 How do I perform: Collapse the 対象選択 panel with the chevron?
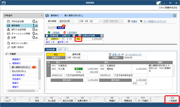click(42, 15)
